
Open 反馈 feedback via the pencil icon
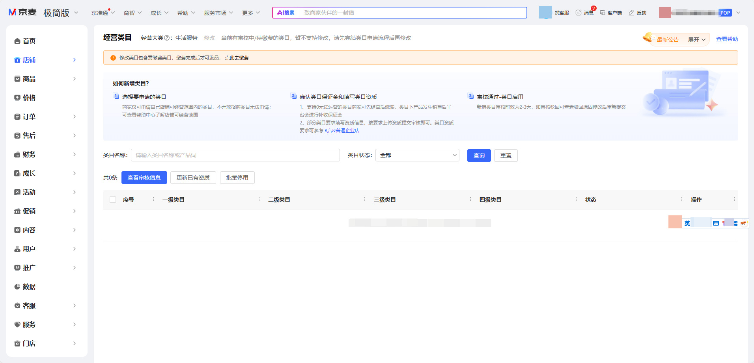(638, 12)
